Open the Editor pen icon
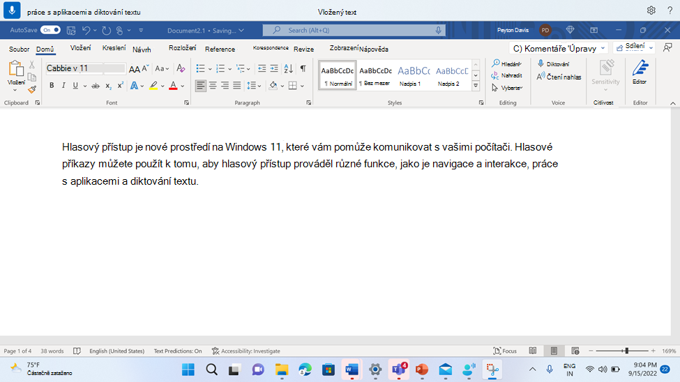The width and height of the screenshot is (680, 382). (640, 72)
